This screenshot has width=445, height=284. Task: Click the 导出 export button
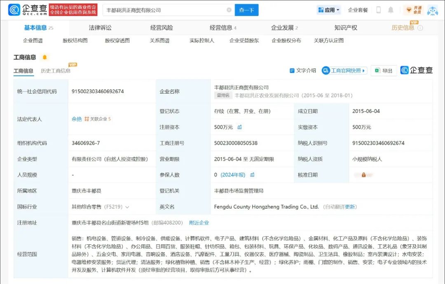384,70
